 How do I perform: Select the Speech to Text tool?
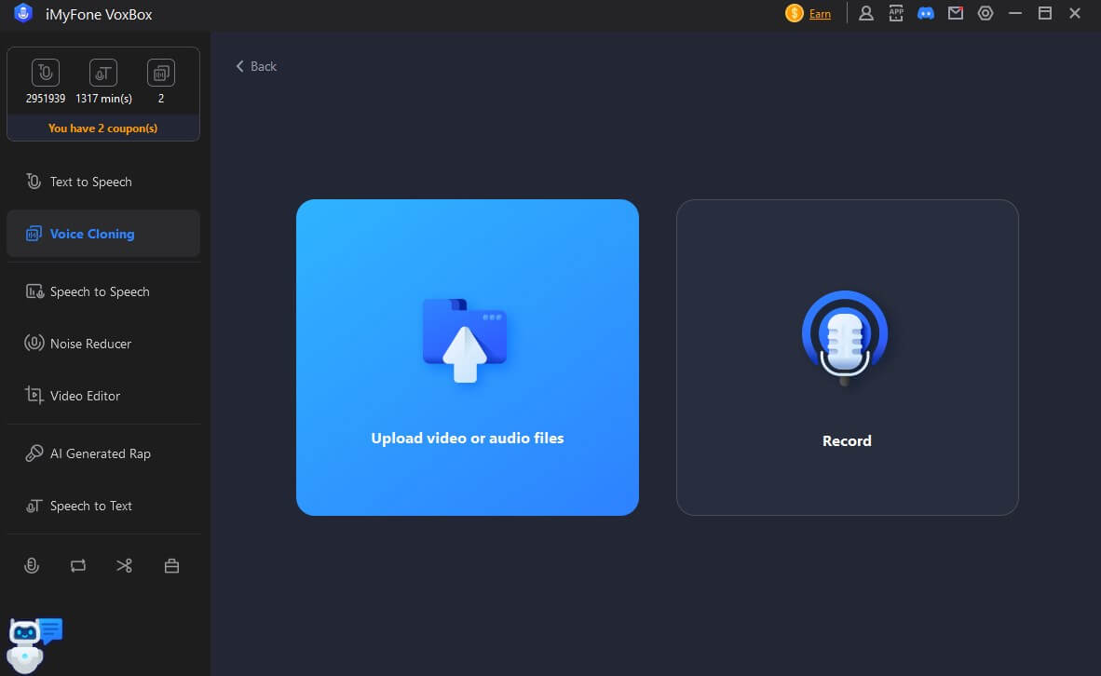90,506
